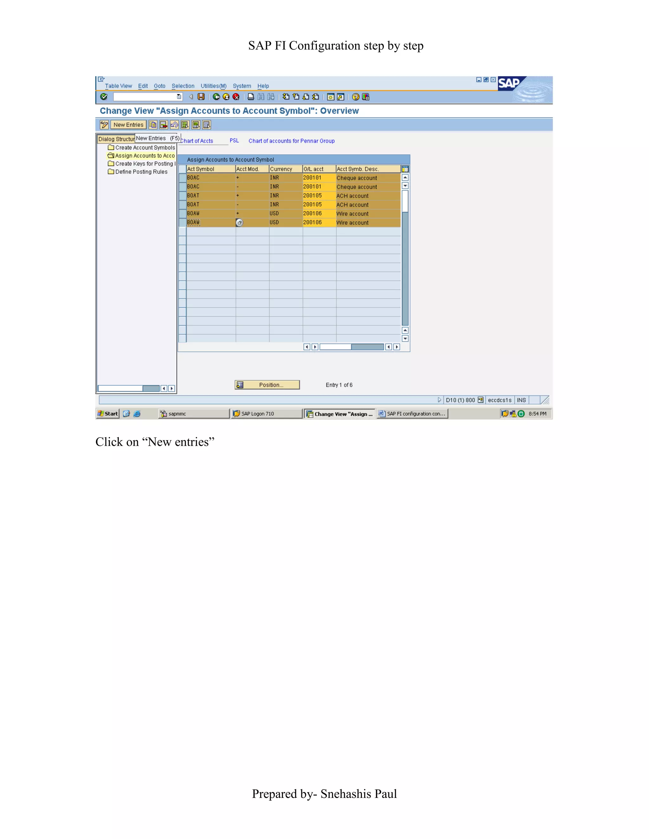This screenshot has height=839, width=649.
Task: Click G/L acct cell 200105 in first BOAT row
Action: click(x=319, y=196)
